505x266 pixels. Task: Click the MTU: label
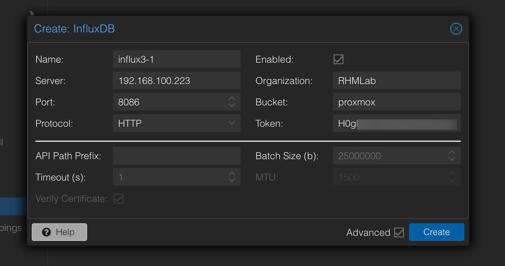coord(267,177)
